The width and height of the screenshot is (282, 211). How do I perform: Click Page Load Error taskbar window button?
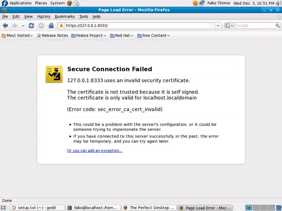point(205,207)
